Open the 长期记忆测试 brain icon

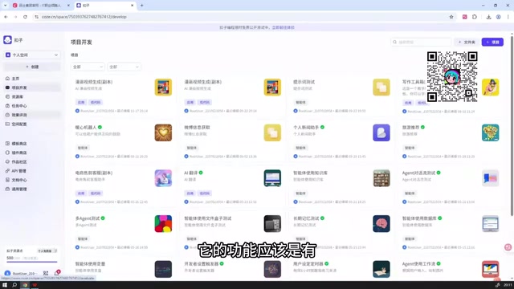381,223
